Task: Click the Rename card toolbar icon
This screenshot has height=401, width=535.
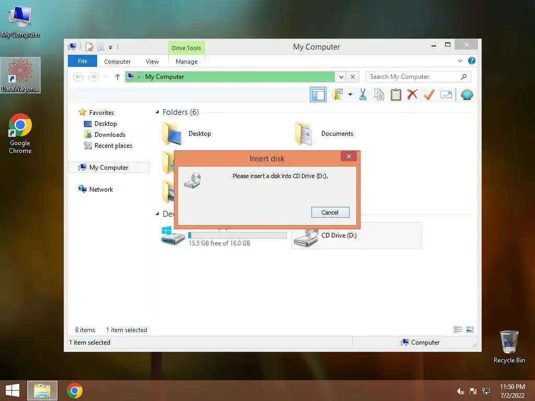Action: click(x=446, y=95)
